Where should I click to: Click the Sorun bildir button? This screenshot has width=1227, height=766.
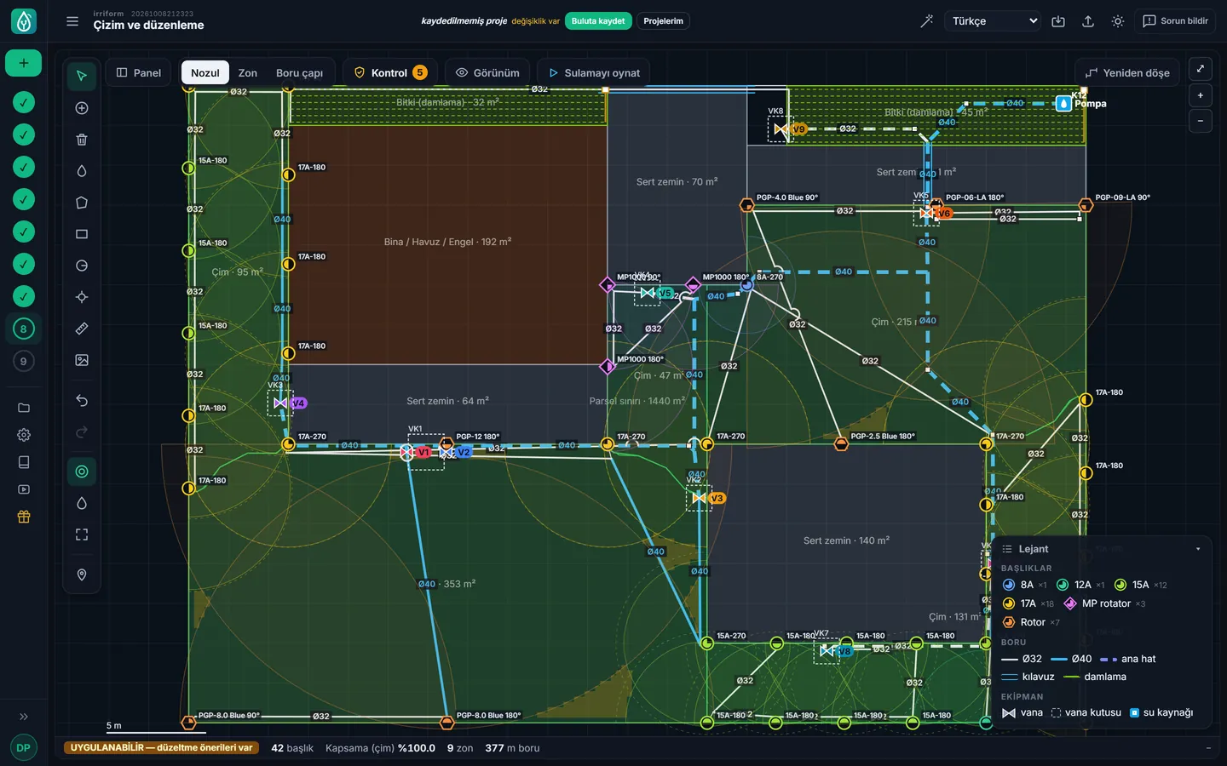(x=1176, y=21)
